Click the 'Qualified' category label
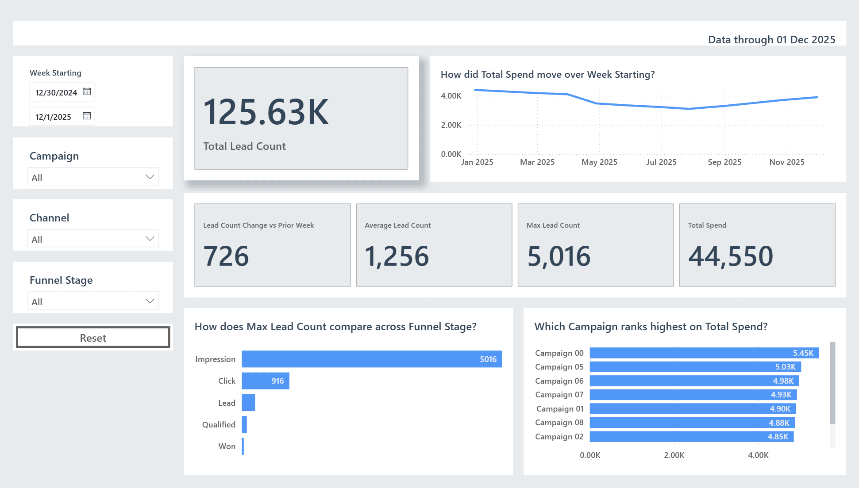The image size is (859, 488). coord(219,424)
